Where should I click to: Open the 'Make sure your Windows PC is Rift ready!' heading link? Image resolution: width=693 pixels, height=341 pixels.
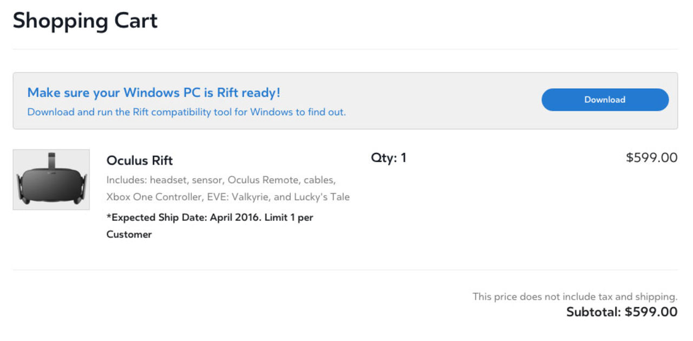coord(154,93)
